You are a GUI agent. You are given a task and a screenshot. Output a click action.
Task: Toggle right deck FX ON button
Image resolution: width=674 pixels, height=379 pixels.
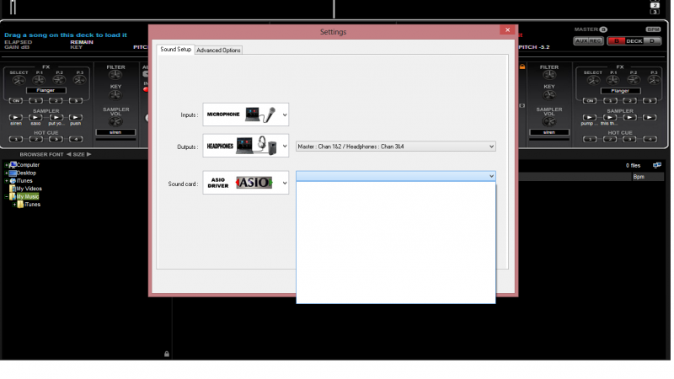[589, 100]
